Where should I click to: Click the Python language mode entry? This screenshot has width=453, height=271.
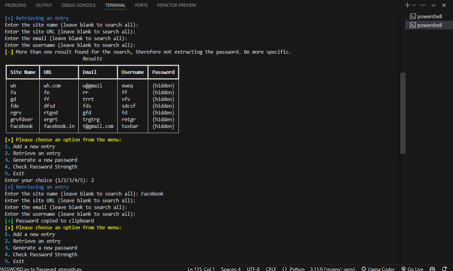(297, 269)
